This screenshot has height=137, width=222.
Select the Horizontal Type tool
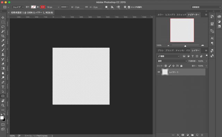point(3,87)
